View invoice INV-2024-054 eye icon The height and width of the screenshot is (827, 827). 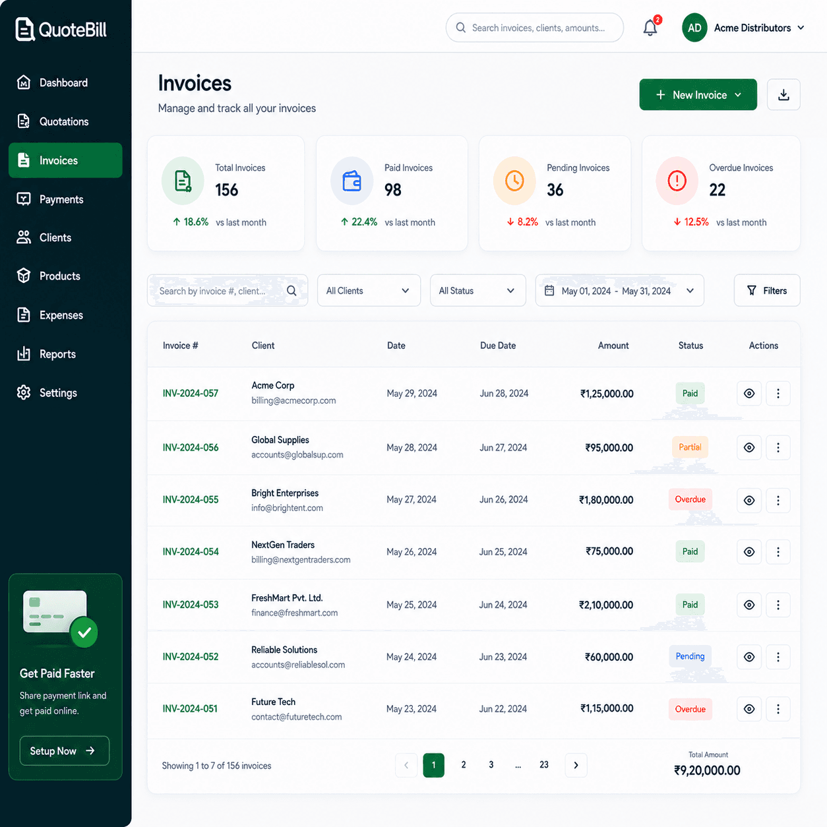[x=749, y=552]
